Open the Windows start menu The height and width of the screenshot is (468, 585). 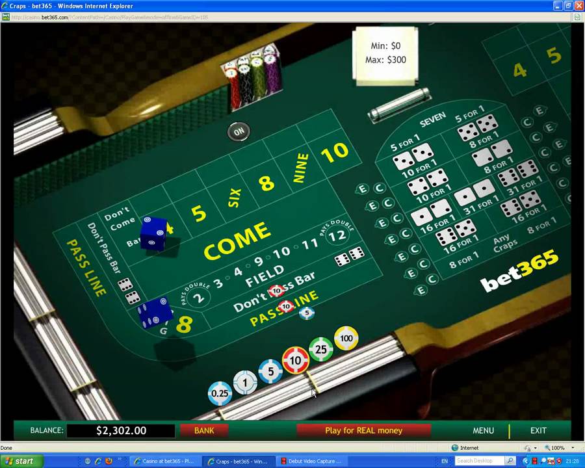(x=21, y=461)
